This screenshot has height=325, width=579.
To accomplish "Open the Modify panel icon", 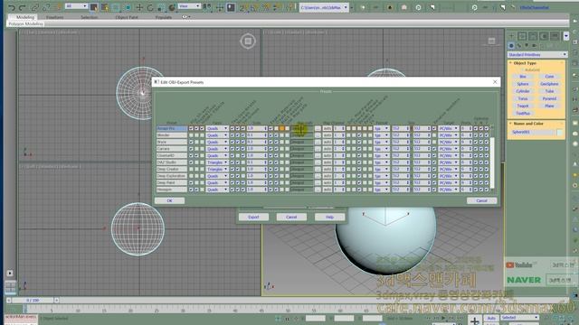I will [x=522, y=36].
